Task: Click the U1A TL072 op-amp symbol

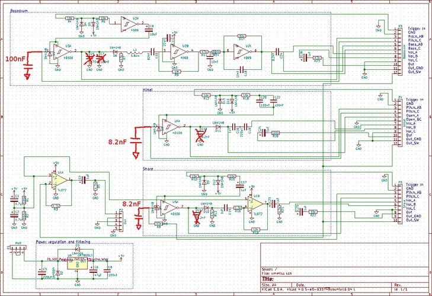Action: [59, 179]
